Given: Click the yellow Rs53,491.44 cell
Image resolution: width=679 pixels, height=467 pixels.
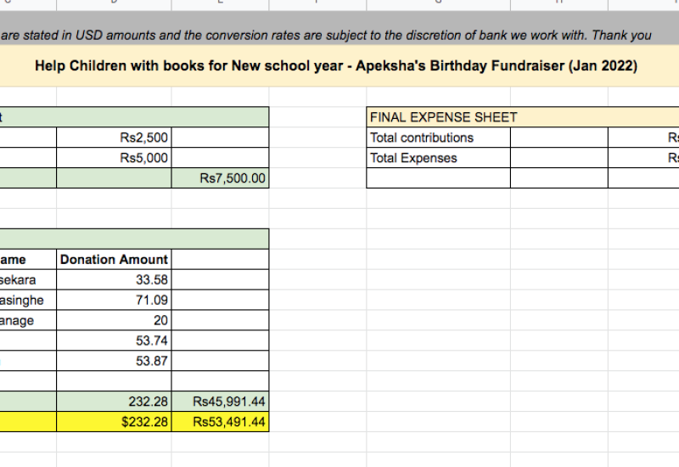Looking at the screenshot, I should tap(220, 422).
